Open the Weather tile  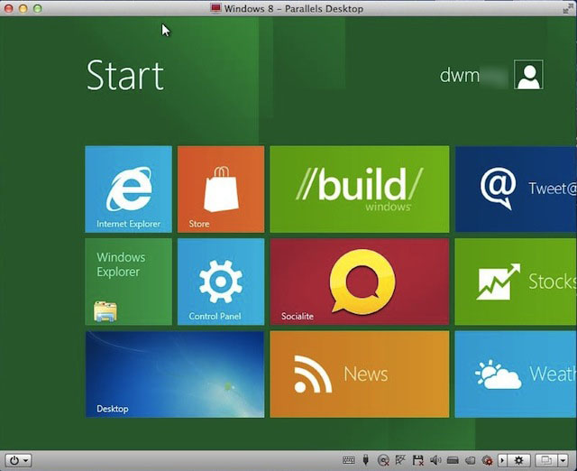(516, 374)
